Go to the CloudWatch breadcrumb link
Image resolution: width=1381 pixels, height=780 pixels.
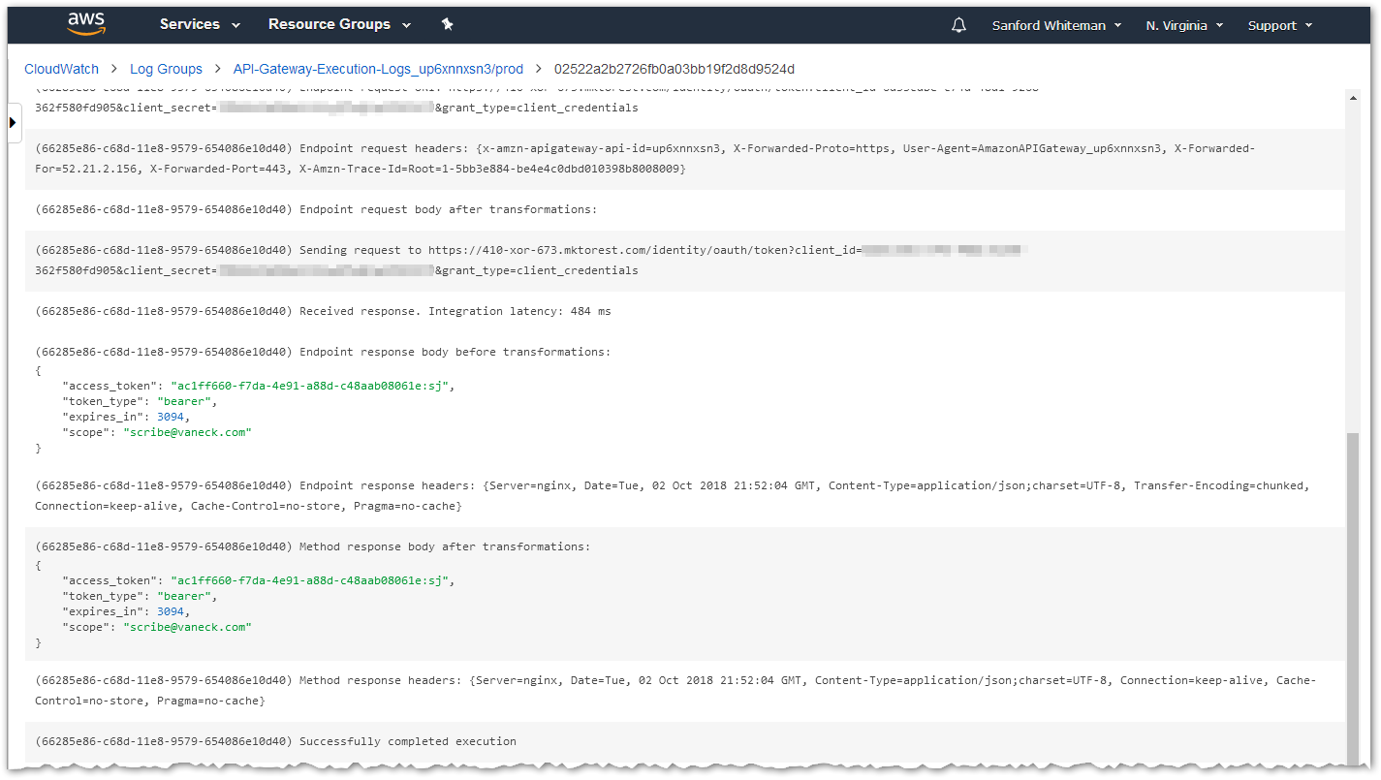[x=62, y=69]
